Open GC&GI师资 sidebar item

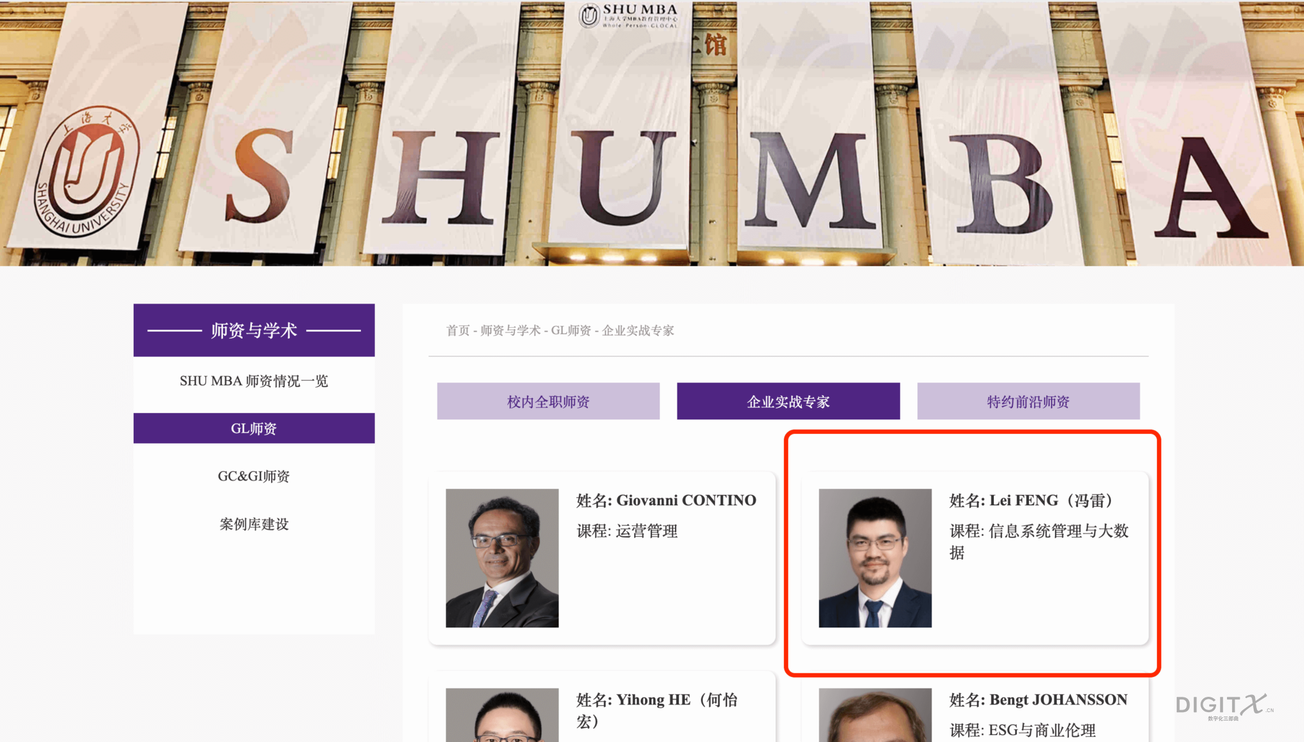point(253,476)
